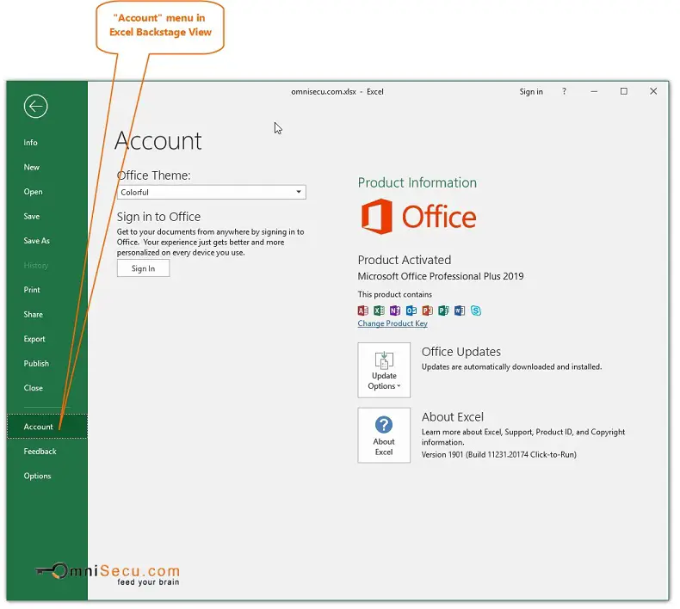
Task: Expand the Update Options menu button
Action: coord(384,370)
